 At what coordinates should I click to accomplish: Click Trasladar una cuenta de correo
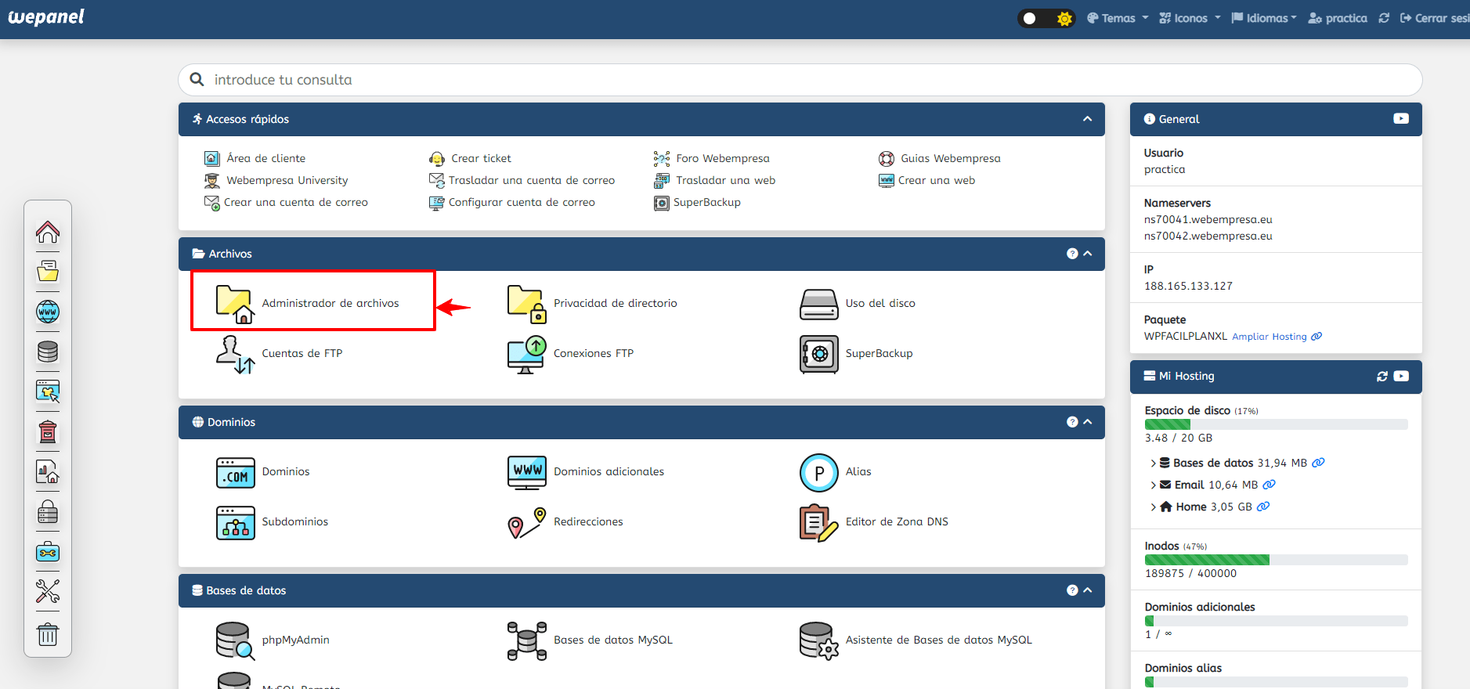pos(522,180)
